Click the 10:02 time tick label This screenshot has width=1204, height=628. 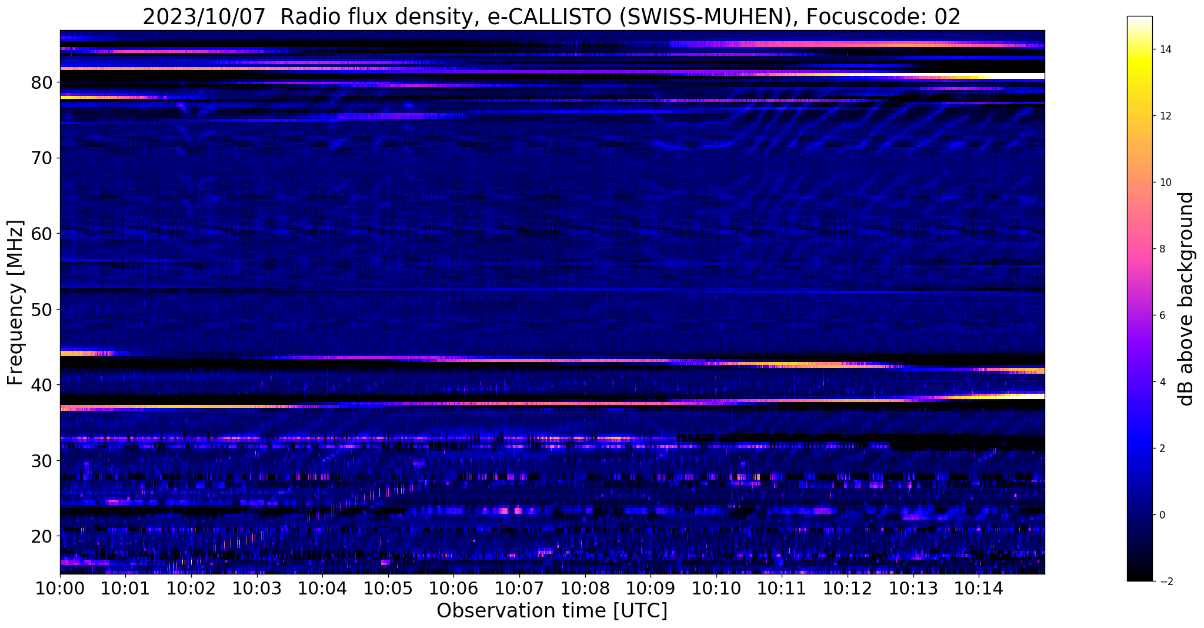(191, 588)
